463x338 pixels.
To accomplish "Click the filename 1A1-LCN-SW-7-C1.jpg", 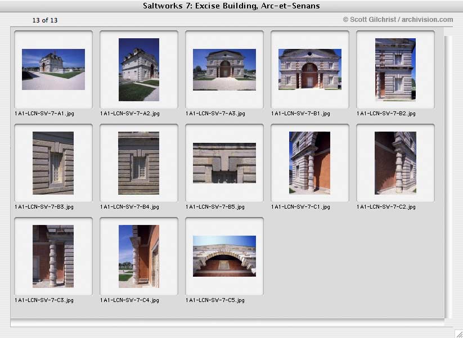I will click(300, 207).
